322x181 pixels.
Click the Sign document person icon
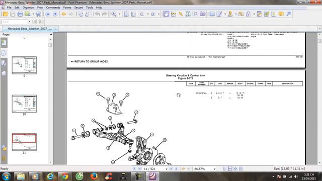tap(230, 14)
